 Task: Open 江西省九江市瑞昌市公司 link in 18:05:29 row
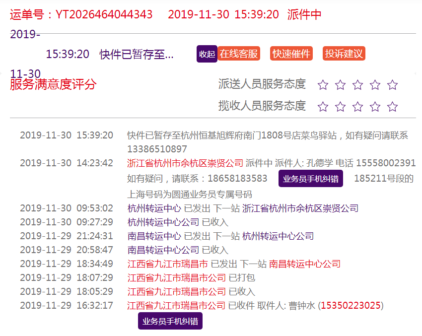(x=177, y=292)
